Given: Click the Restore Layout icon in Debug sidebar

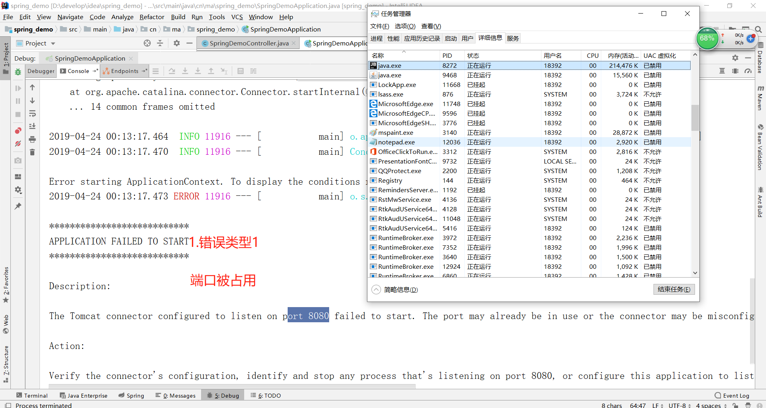Looking at the screenshot, I should point(18,177).
